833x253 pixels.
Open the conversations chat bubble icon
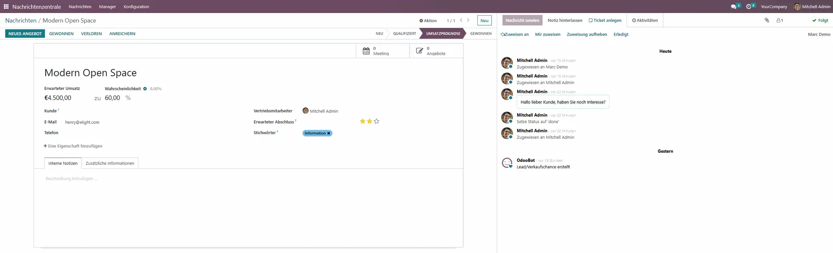pos(734,7)
